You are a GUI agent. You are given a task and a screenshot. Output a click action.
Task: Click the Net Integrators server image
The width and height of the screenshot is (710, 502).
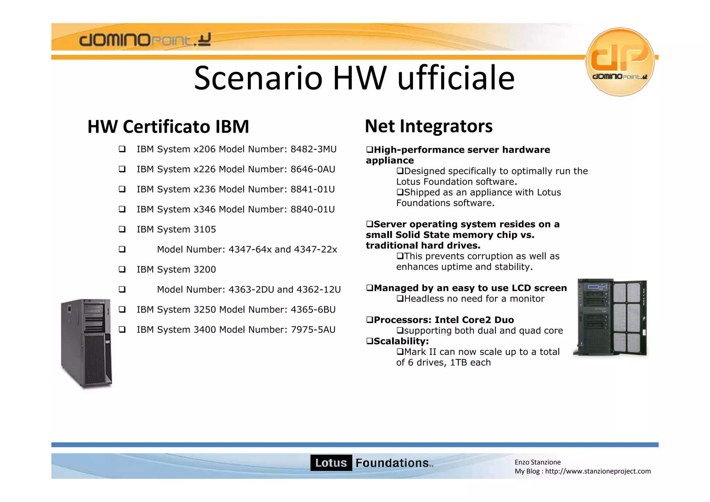tap(610, 317)
